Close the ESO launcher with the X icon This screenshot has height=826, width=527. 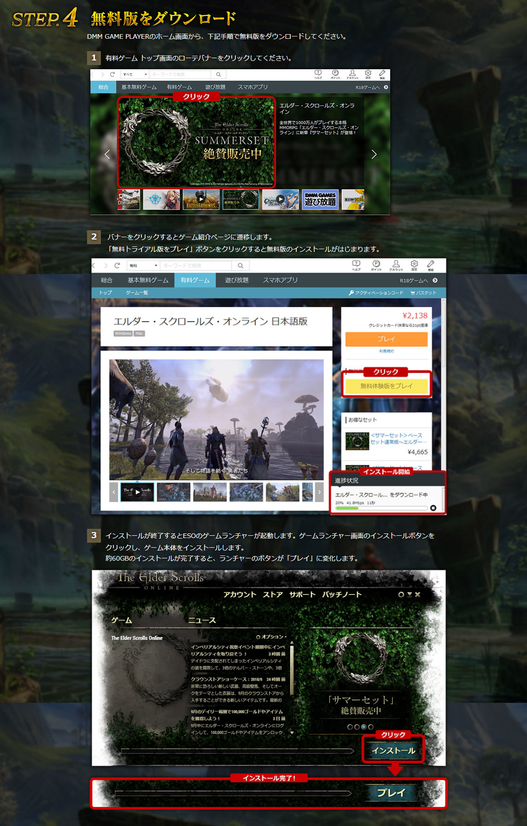point(417,594)
